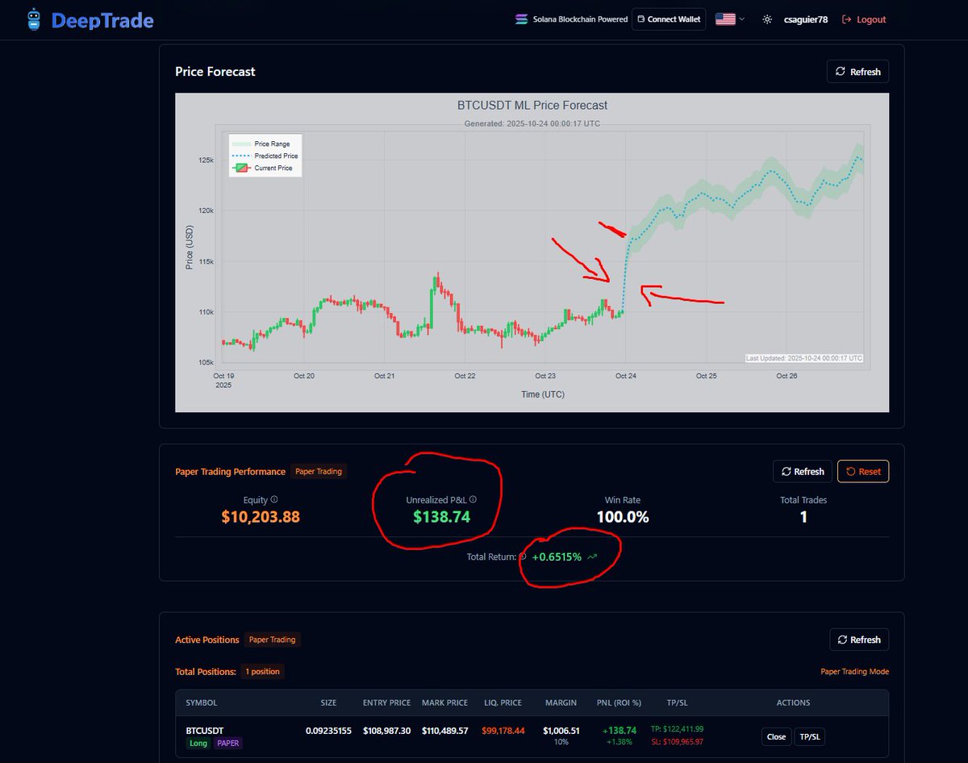Close the BTCUSDT long position
The width and height of the screenshot is (968, 763).
click(775, 736)
